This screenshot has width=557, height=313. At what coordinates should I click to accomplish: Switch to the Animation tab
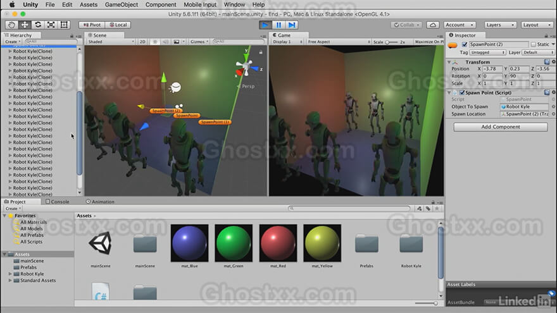click(x=100, y=202)
